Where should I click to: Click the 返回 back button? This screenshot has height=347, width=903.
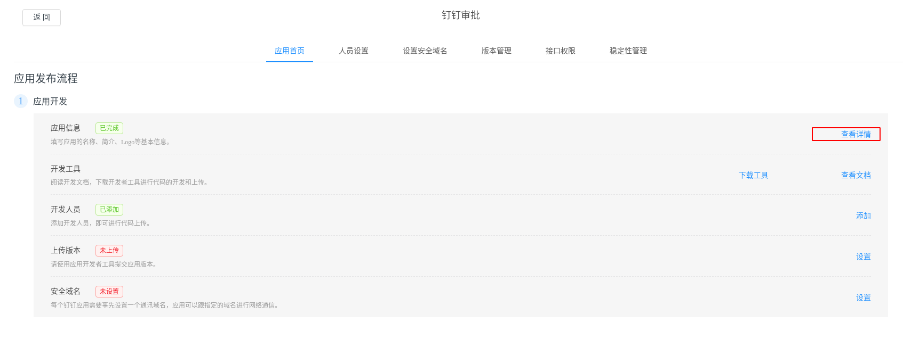click(x=42, y=18)
